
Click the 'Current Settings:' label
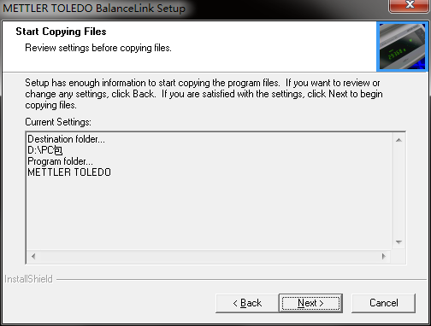point(58,122)
